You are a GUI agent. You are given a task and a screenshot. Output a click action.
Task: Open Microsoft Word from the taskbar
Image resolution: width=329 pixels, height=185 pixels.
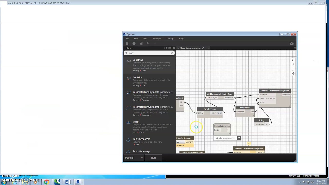click(x=68, y=182)
